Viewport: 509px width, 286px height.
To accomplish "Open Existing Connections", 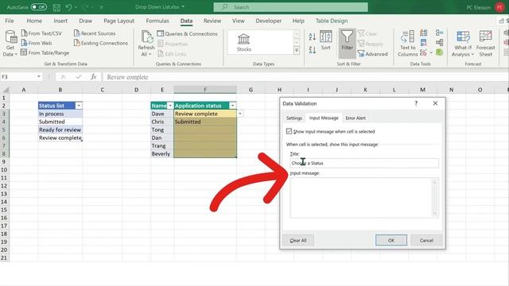I will (101, 43).
